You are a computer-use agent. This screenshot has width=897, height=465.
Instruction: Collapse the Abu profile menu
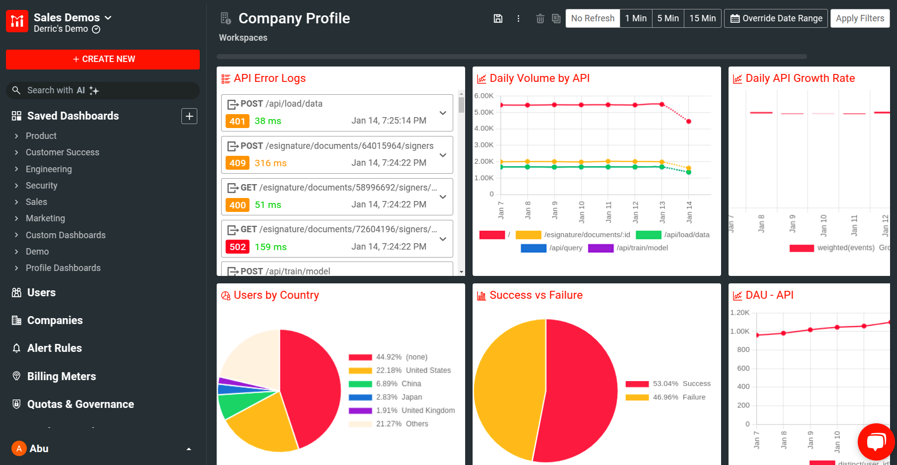point(188,448)
